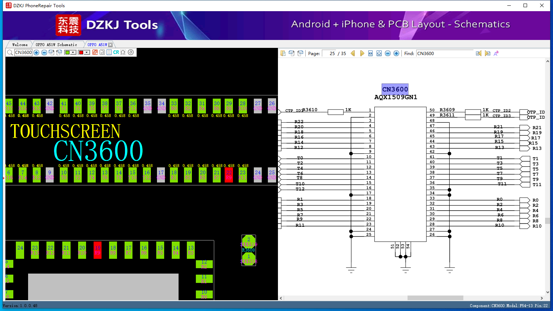The height and width of the screenshot is (311, 553).
Task: Pick the green color swatch
Action: 67,53
